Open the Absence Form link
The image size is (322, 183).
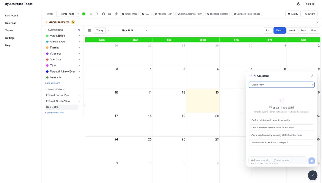[163, 14]
